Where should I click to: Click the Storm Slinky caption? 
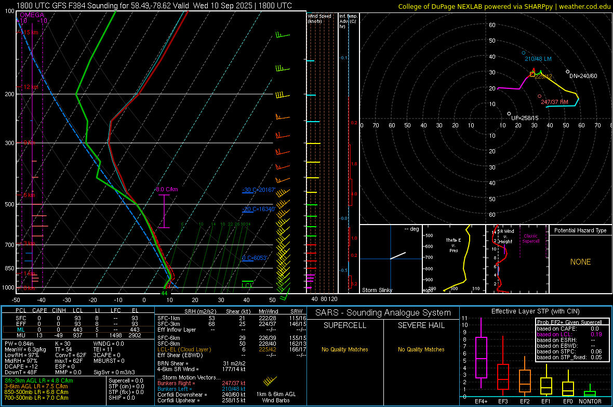tap(377, 290)
